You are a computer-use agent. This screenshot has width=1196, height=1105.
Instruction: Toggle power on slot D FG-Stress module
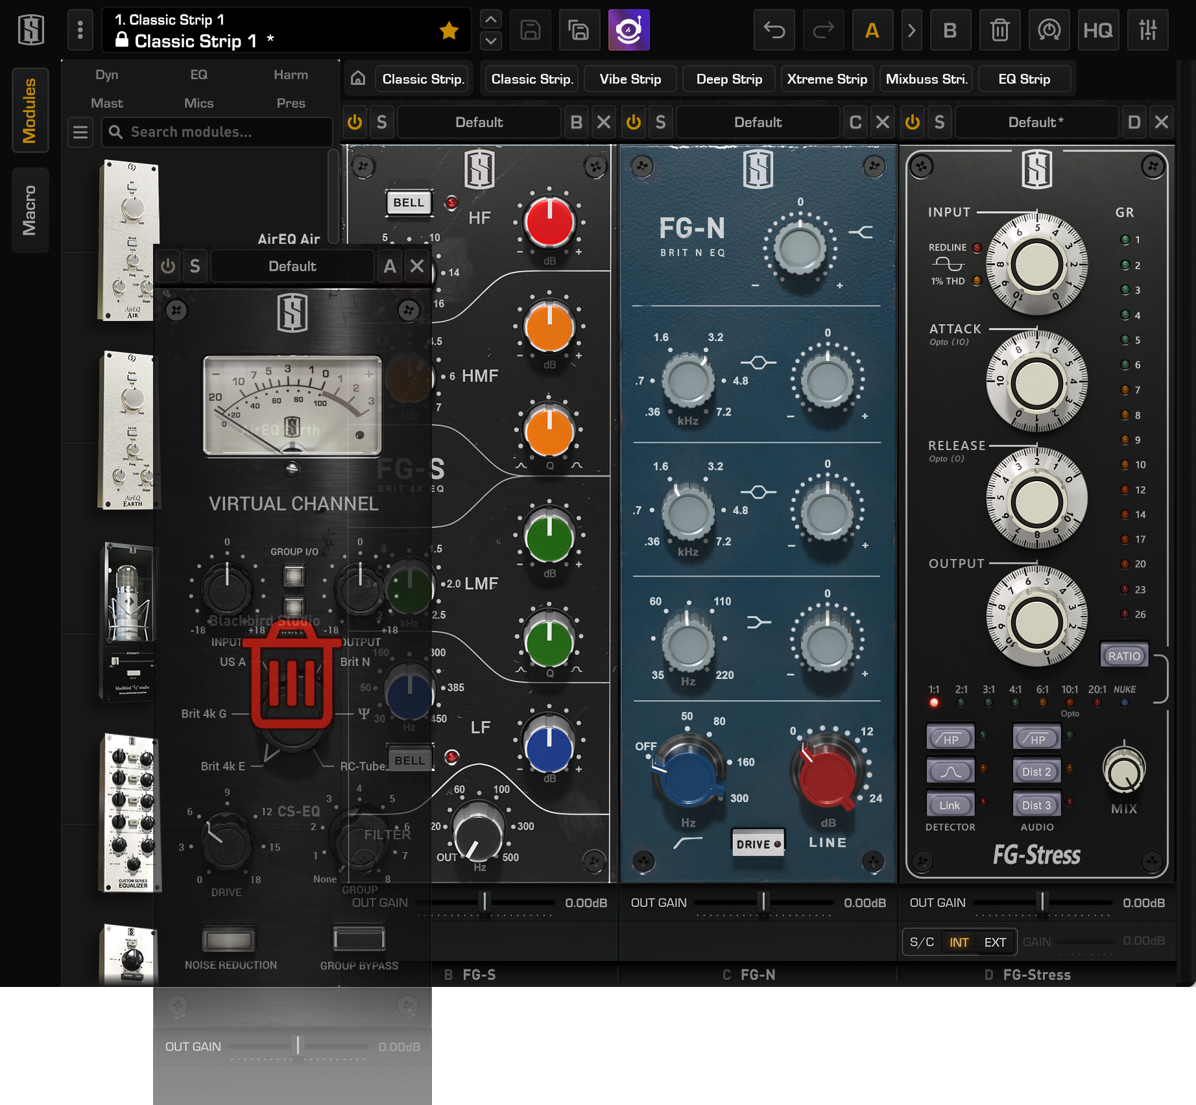[913, 122]
